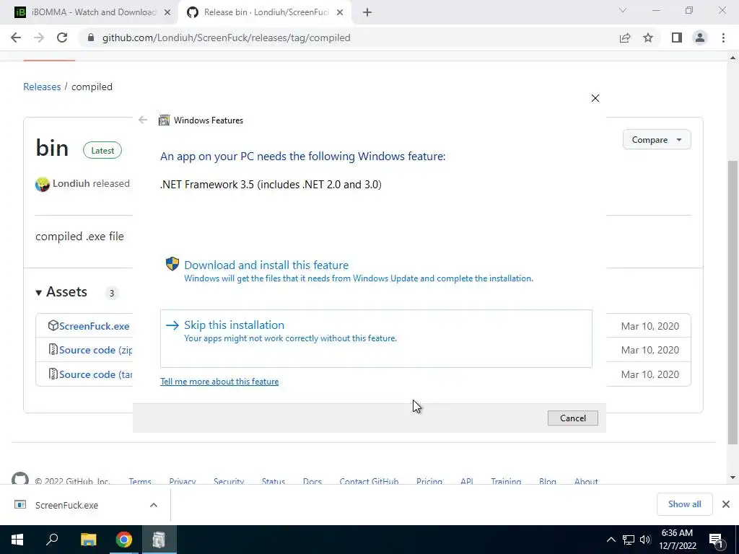Click the package icon beside ScreenFuck.exe

pyautogui.click(x=53, y=325)
